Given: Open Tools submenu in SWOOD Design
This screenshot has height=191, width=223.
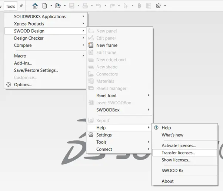Looking at the screenshot, I should pos(119,142).
